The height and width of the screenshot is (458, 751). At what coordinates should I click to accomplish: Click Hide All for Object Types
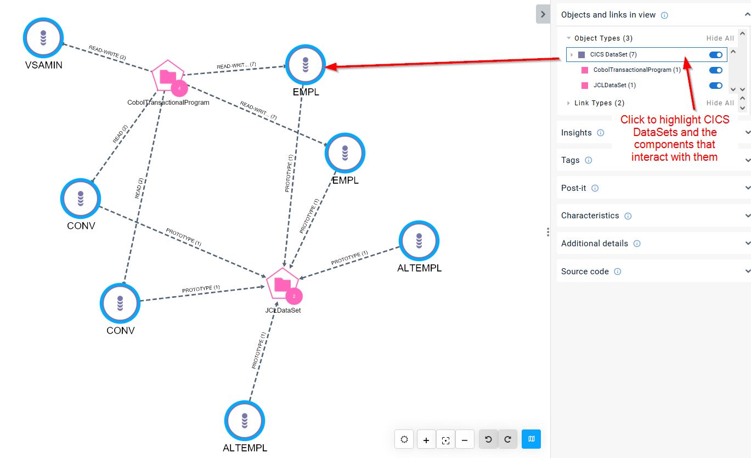click(720, 38)
